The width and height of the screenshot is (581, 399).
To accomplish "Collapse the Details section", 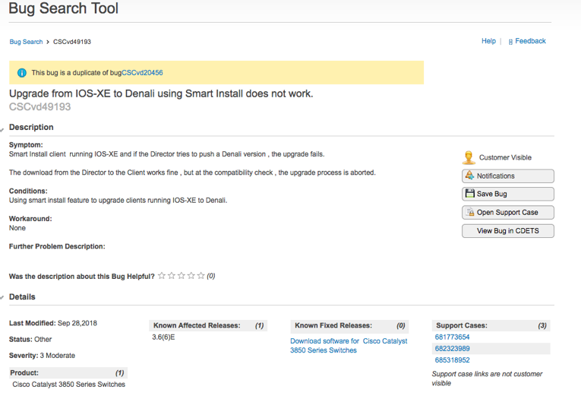I will 2,297.
